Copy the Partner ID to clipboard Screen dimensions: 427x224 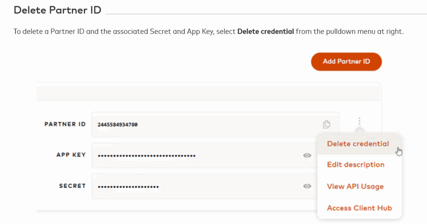pos(327,124)
